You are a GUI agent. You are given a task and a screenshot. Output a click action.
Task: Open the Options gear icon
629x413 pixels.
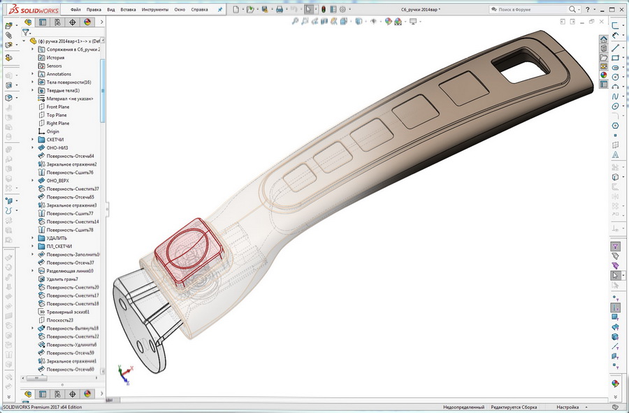[x=342, y=9]
